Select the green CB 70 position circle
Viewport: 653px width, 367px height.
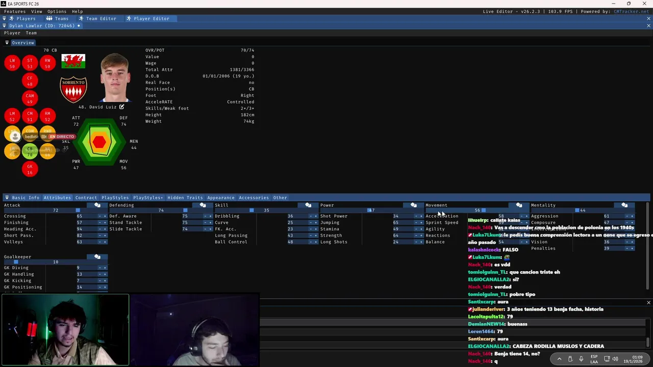point(30,151)
